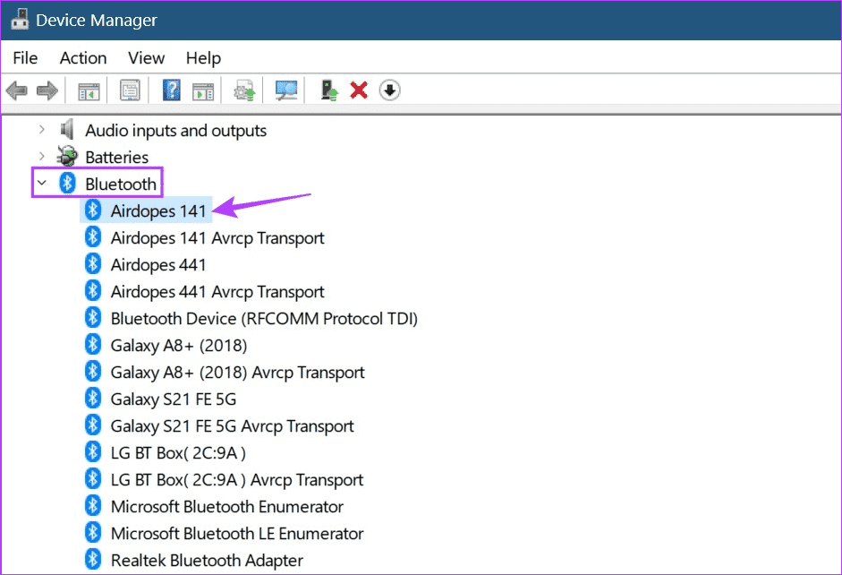Click the Batteries label
The height and width of the screenshot is (575, 842).
(x=116, y=157)
